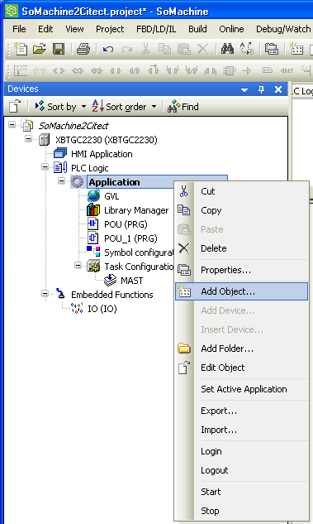Open the Online menu

click(231, 29)
